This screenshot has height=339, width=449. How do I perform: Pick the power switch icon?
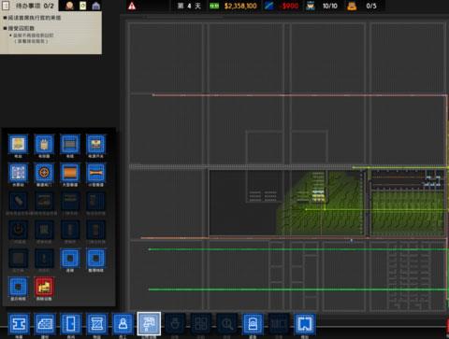coord(95,144)
